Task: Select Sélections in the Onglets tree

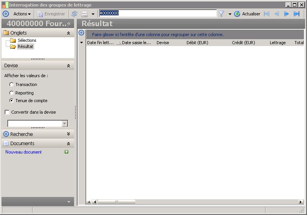Action: [27, 40]
